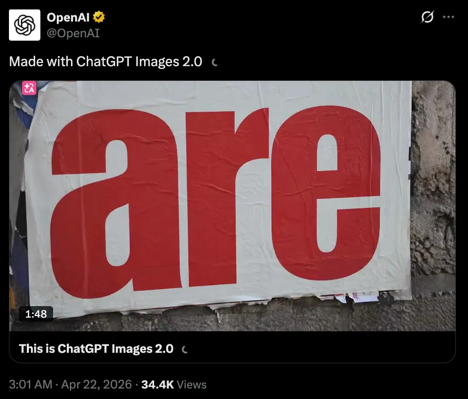Click the pink translate icon on the video
The width and height of the screenshot is (468, 399).
(29, 88)
